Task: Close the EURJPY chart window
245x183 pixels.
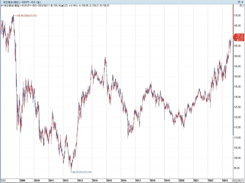Action: click(242, 2)
